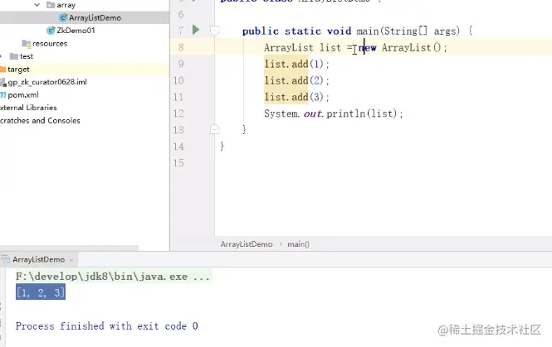552x347 pixels.
Task: Select External Libraries node
Action: [28, 108]
